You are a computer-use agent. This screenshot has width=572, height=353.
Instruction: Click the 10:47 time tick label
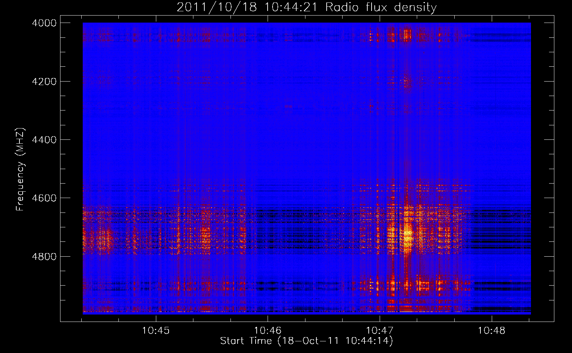(x=380, y=331)
